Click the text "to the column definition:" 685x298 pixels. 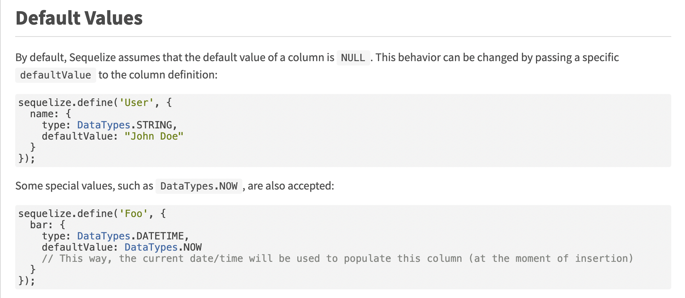(x=158, y=75)
